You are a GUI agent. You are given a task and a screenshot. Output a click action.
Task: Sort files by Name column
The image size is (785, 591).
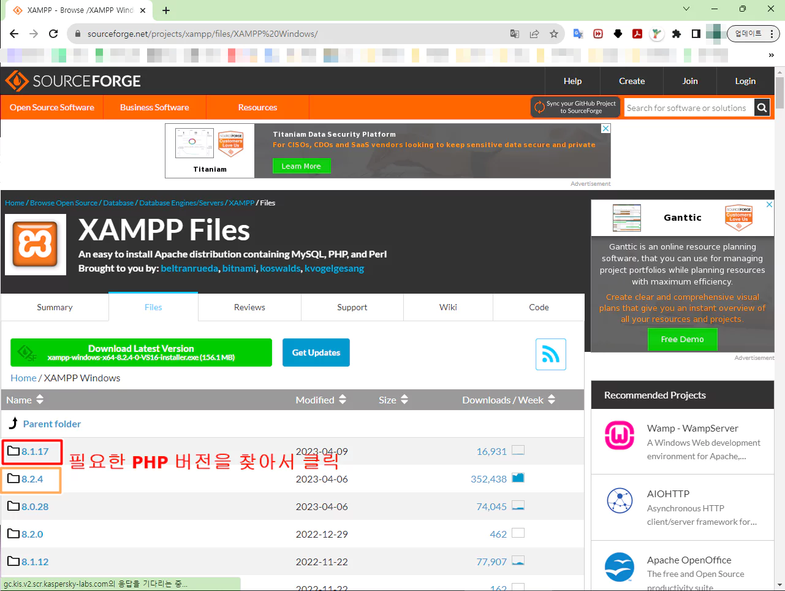[25, 400]
